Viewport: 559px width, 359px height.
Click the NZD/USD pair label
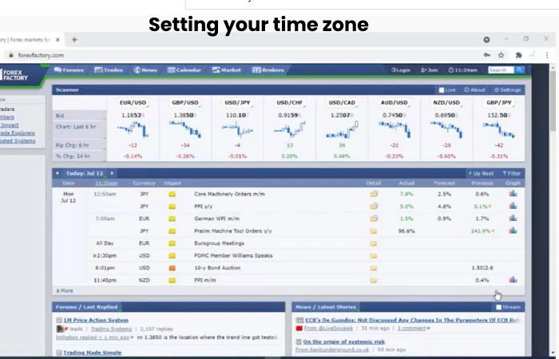coord(446,103)
